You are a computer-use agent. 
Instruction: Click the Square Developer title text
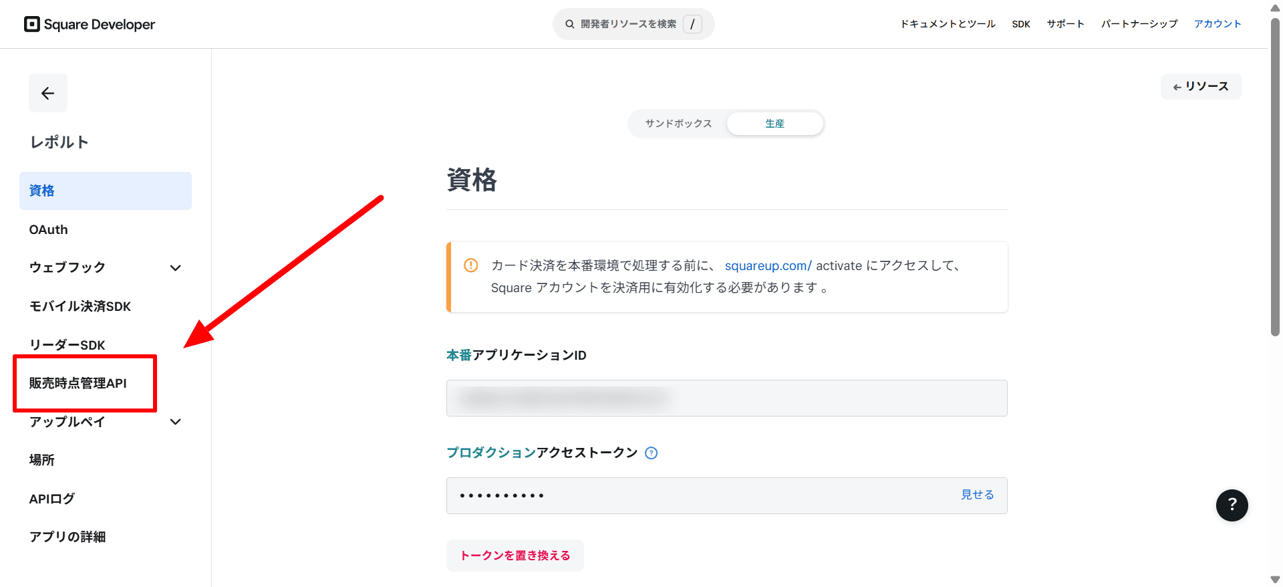(100, 25)
